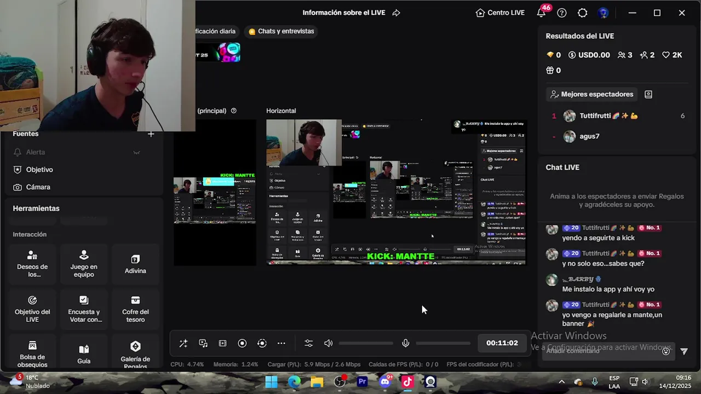701x394 pixels.
Task: Select the partially hidden daily tab
Action: pyautogui.click(x=217, y=31)
